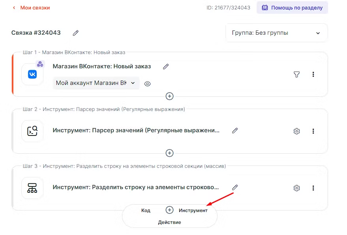Choose Инструмент in the add step menu
The width and height of the screenshot is (347, 235).
193,211
